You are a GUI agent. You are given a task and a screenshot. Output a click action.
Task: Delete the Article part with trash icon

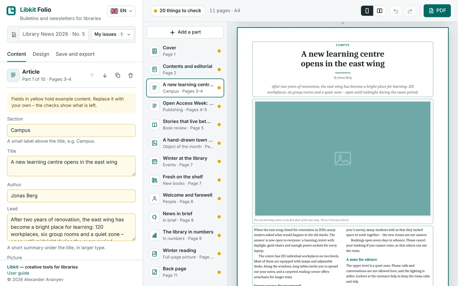(x=131, y=76)
